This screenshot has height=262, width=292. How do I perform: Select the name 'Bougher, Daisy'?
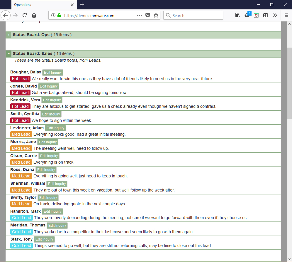(x=26, y=72)
